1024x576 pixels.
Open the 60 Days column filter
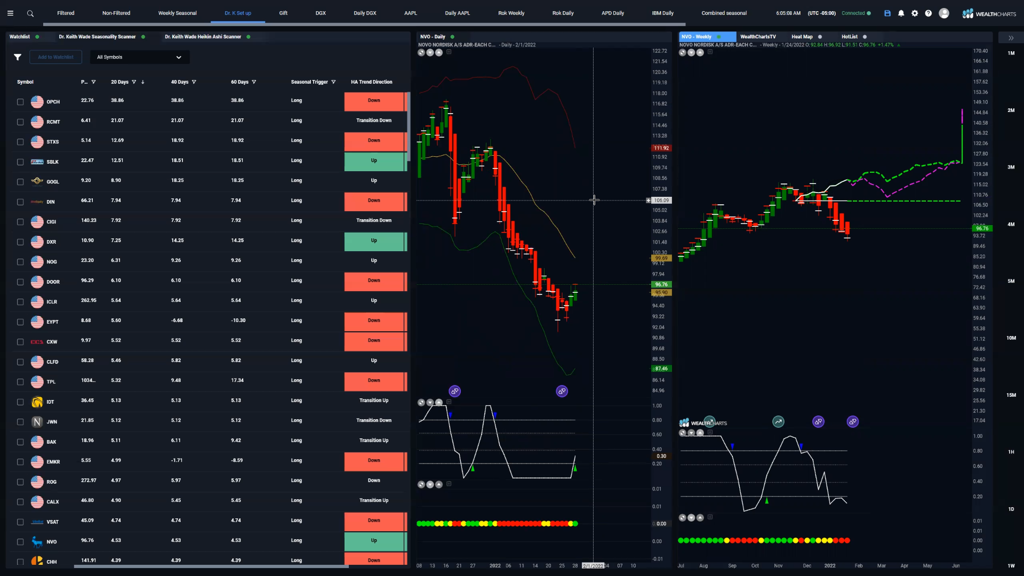pyautogui.click(x=254, y=82)
